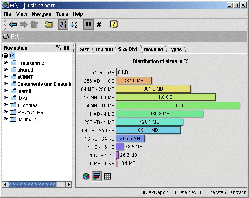
Task: Click the blue 691.1 MB bar
Action: [x=148, y=130]
